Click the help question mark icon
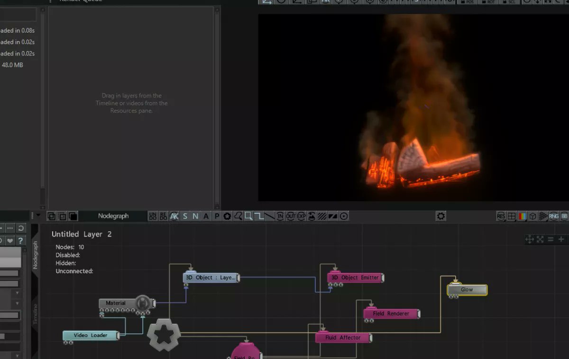Screen dimensions: 569x359 click(21, 240)
